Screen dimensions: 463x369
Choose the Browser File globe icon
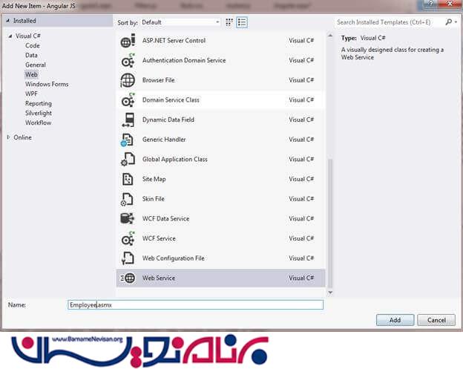coord(128,80)
